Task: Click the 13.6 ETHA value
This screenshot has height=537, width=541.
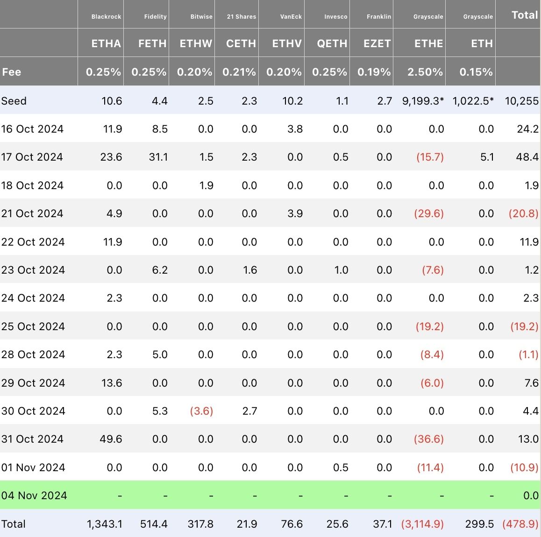Action: 112,383
